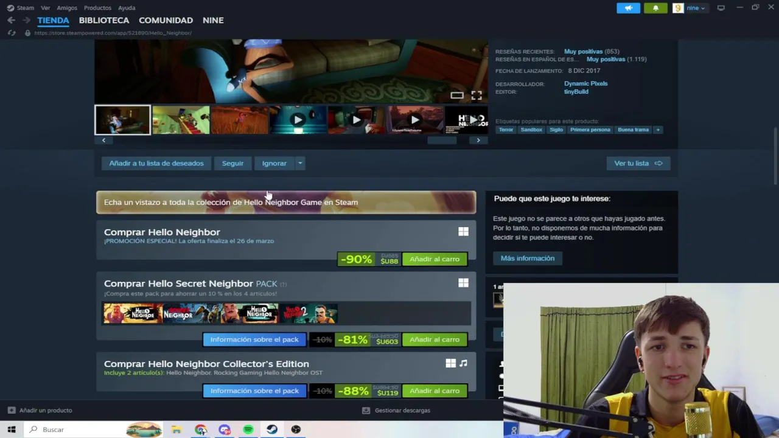Click Añadir un producto

pos(40,410)
